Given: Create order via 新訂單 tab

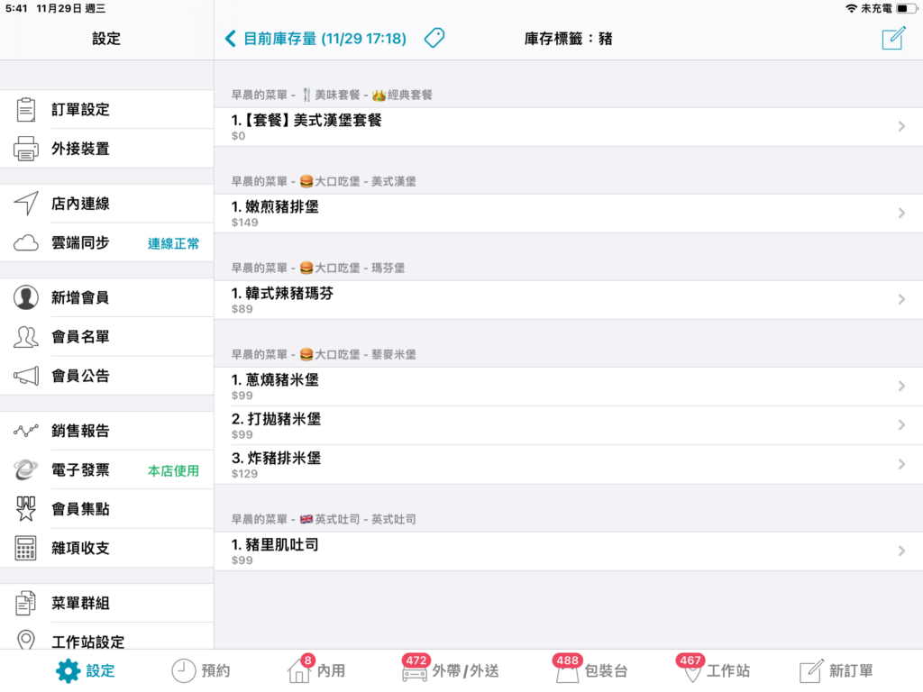Looking at the screenshot, I should pos(836,670).
